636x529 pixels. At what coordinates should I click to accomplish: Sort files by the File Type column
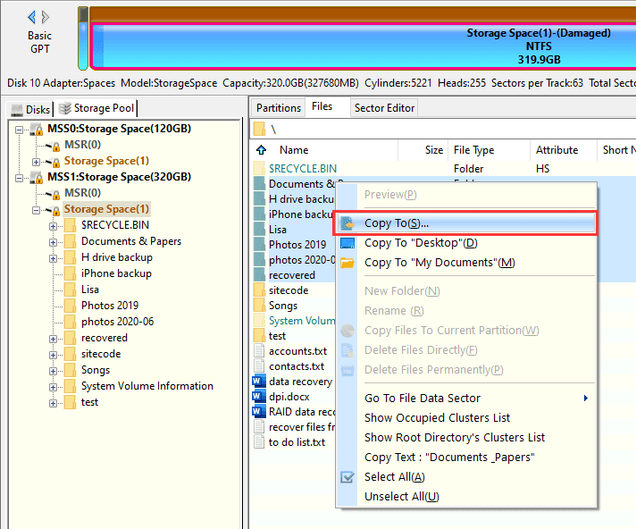[473, 150]
